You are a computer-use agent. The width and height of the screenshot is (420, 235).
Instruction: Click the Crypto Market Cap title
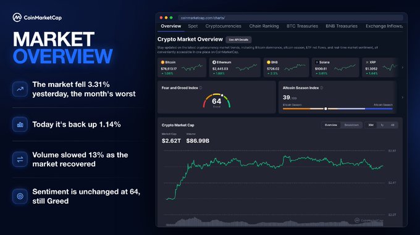178,125
